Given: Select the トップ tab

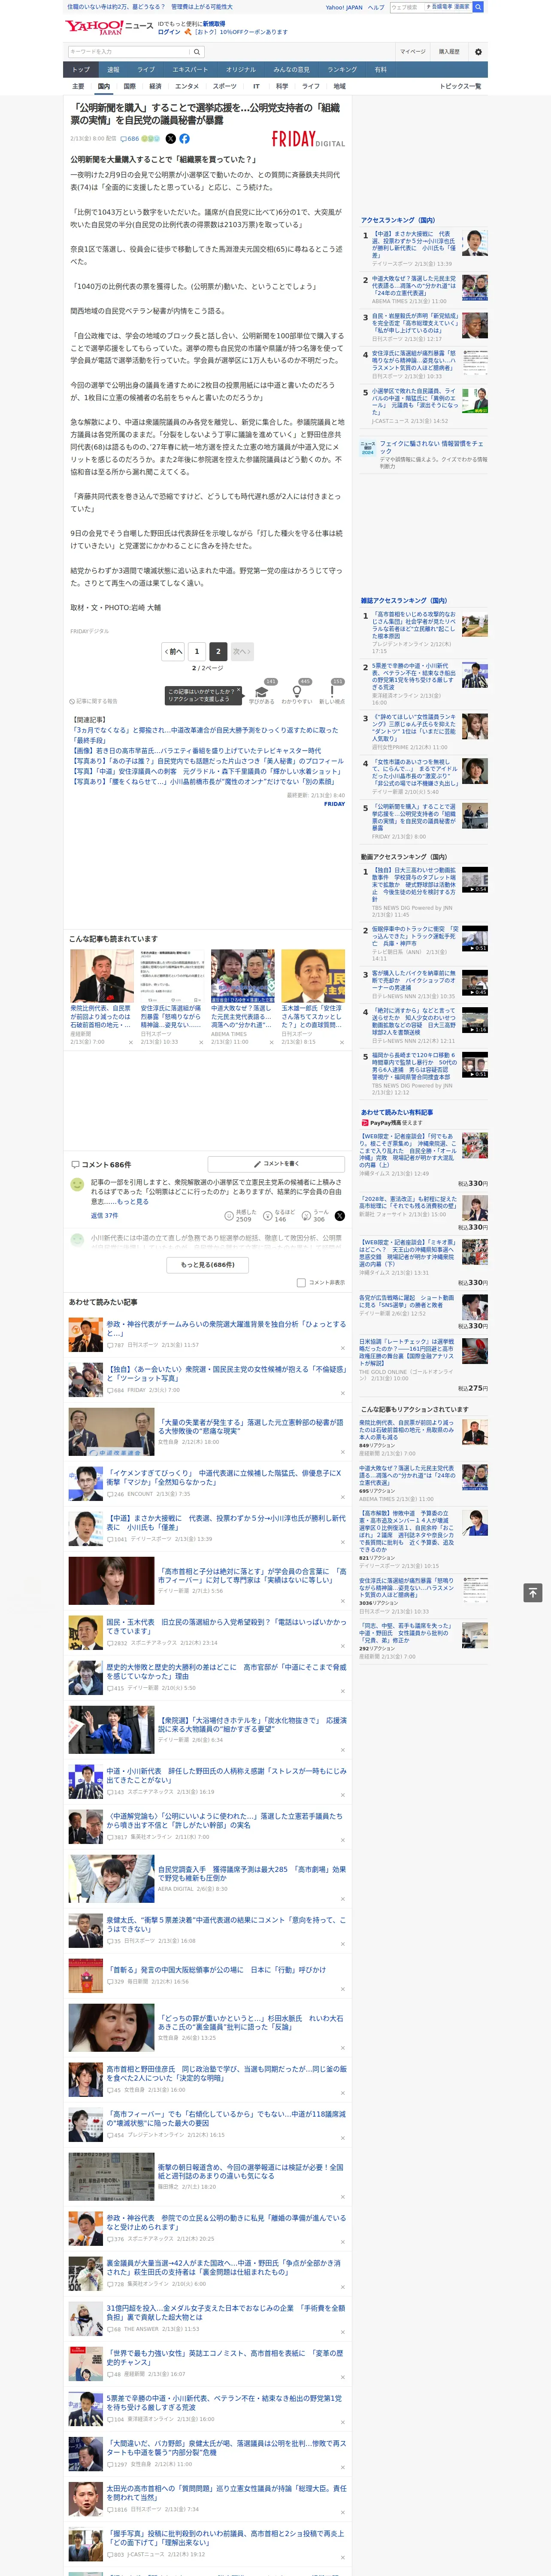Looking at the screenshot, I should [x=81, y=70].
